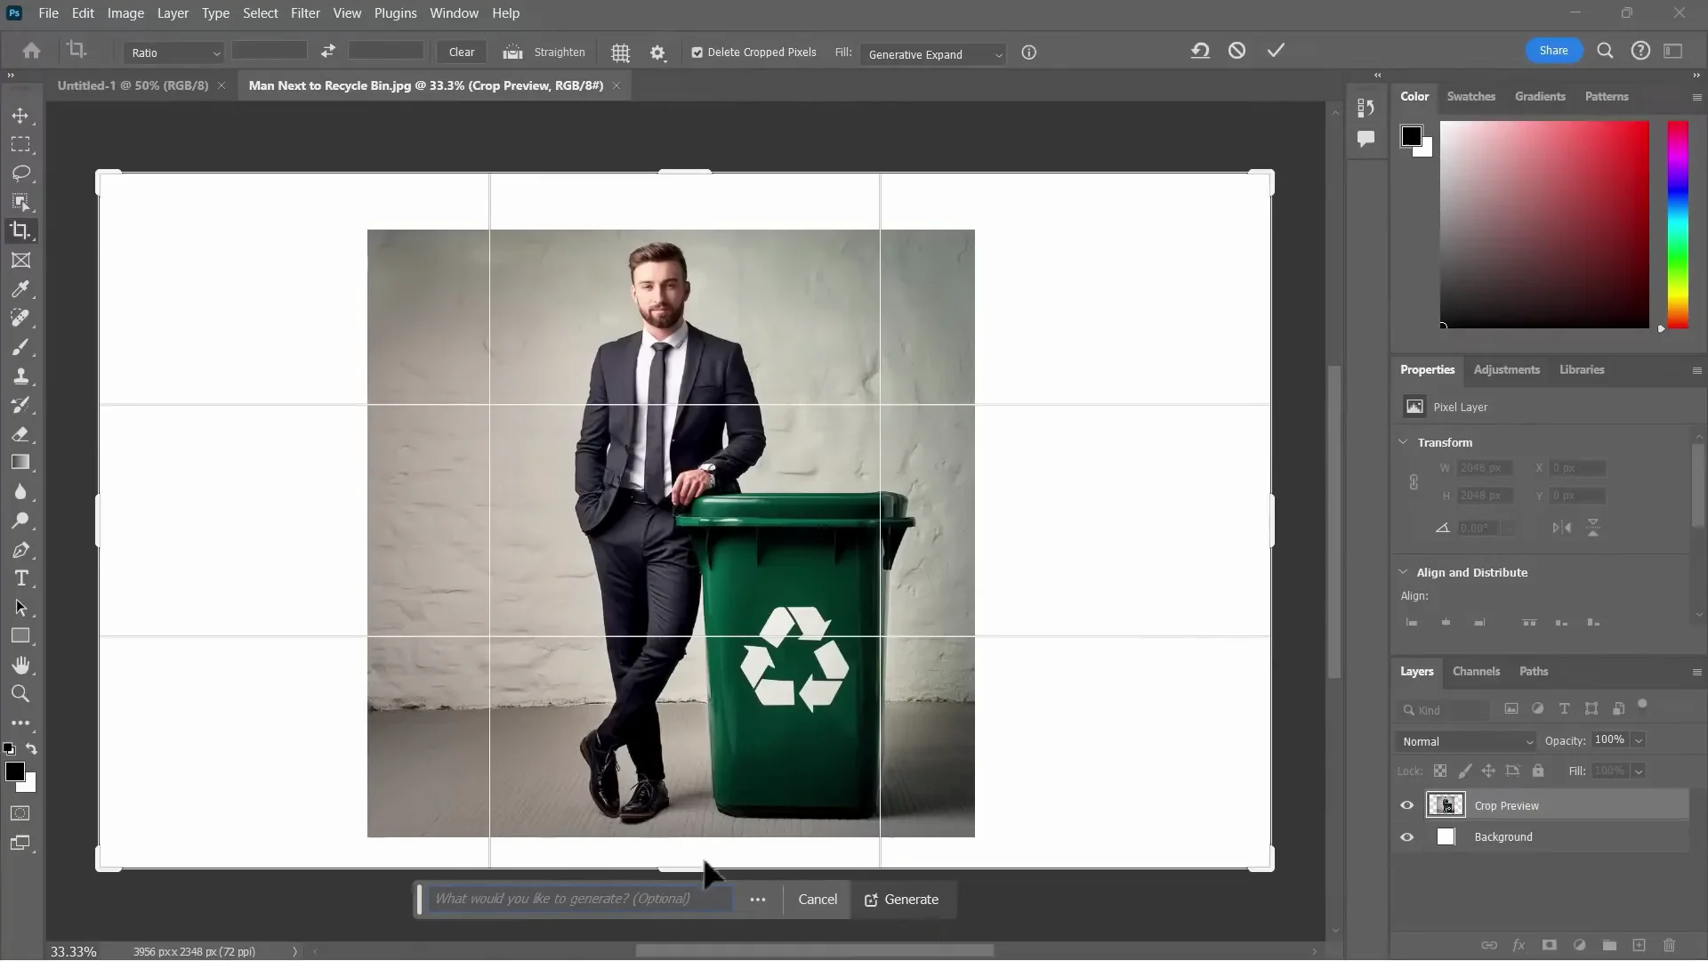Open the crop Ratio dropdown
Screen dimensions: 1708x961
click(173, 52)
